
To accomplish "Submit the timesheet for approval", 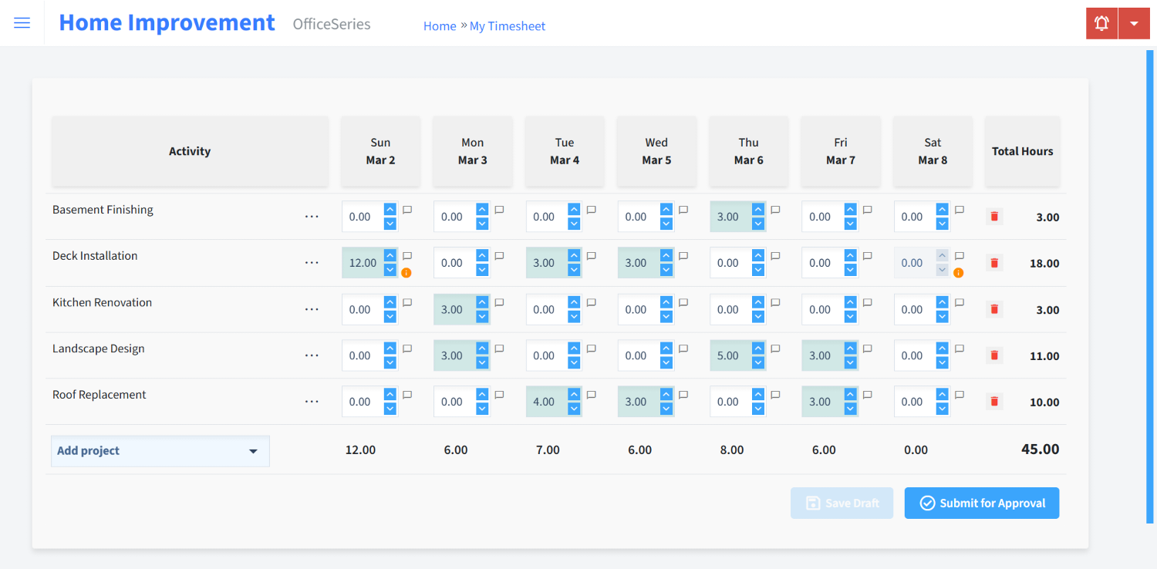I will click(981, 503).
